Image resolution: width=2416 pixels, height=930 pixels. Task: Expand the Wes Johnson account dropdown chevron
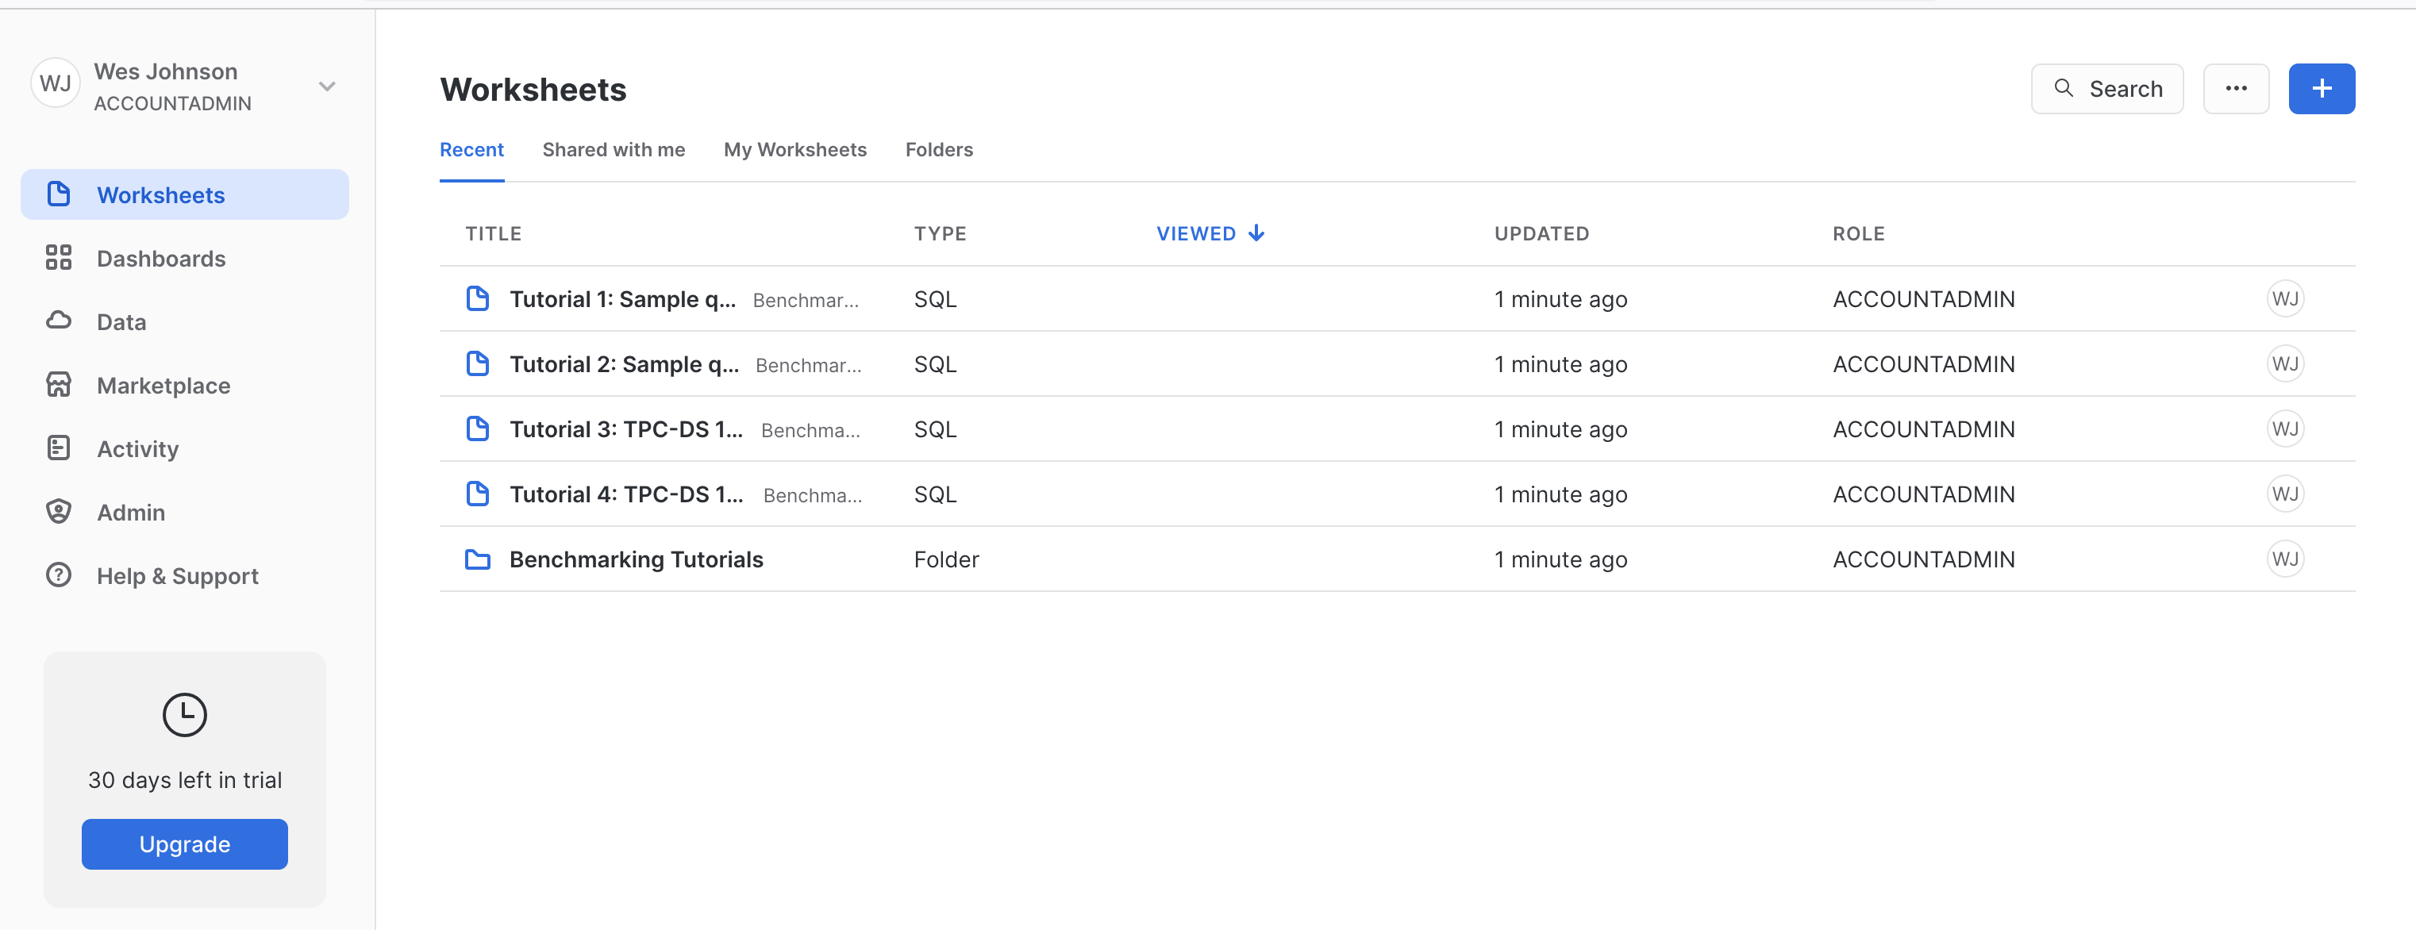point(326,86)
